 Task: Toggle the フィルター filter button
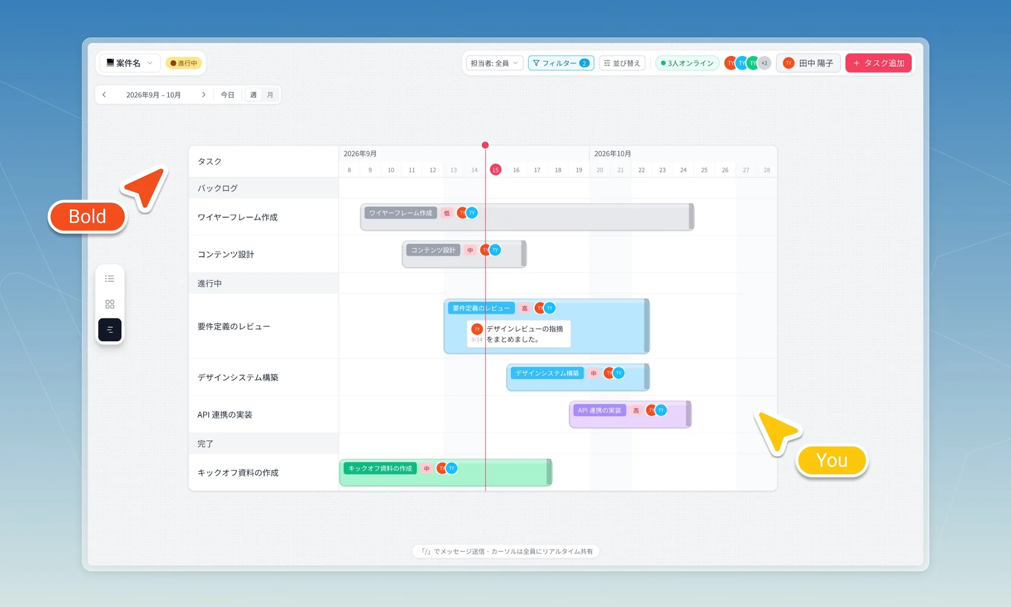point(561,63)
